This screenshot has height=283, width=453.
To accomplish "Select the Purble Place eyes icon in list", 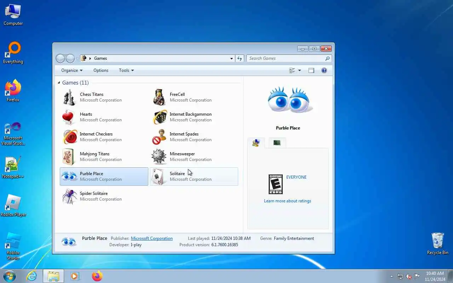I will pyautogui.click(x=69, y=177).
